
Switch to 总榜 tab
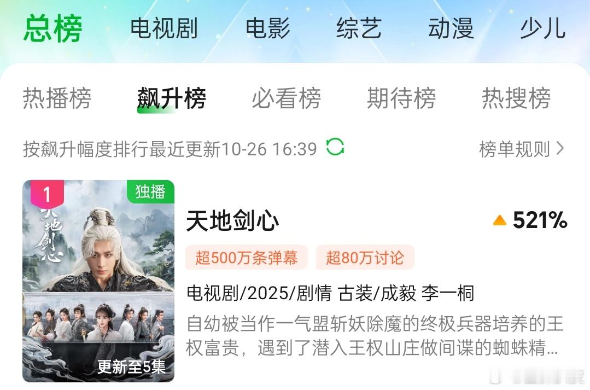[52, 28]
